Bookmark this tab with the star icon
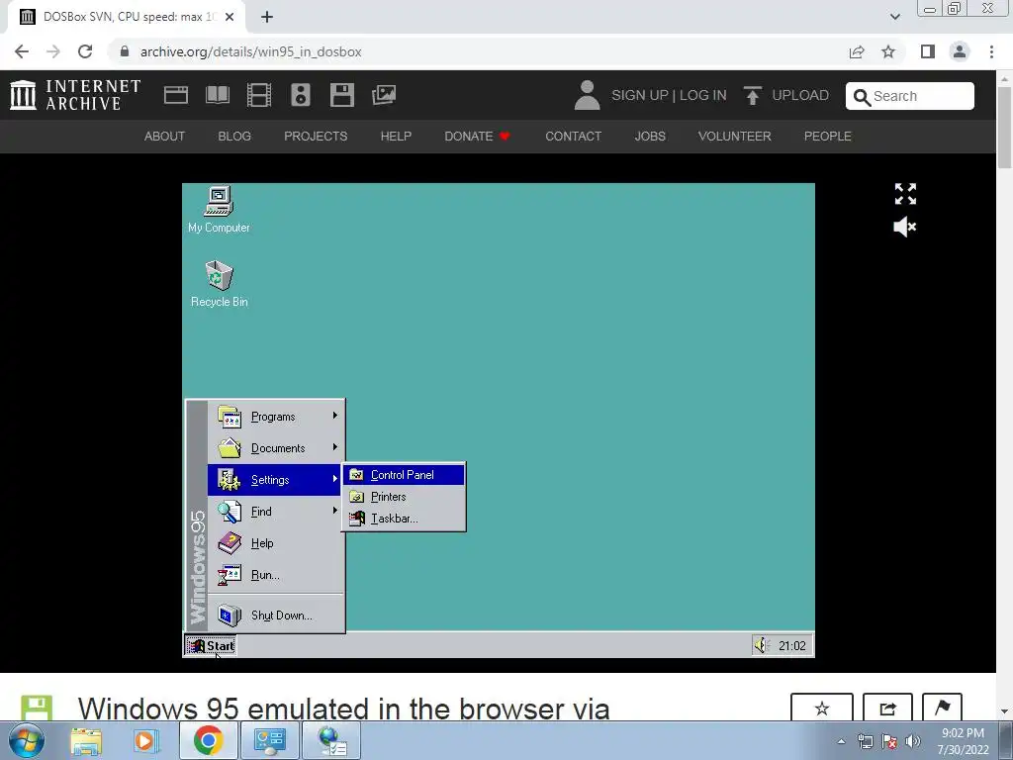The width and height of the screenshot is (1013, 760). coord(888,51)
